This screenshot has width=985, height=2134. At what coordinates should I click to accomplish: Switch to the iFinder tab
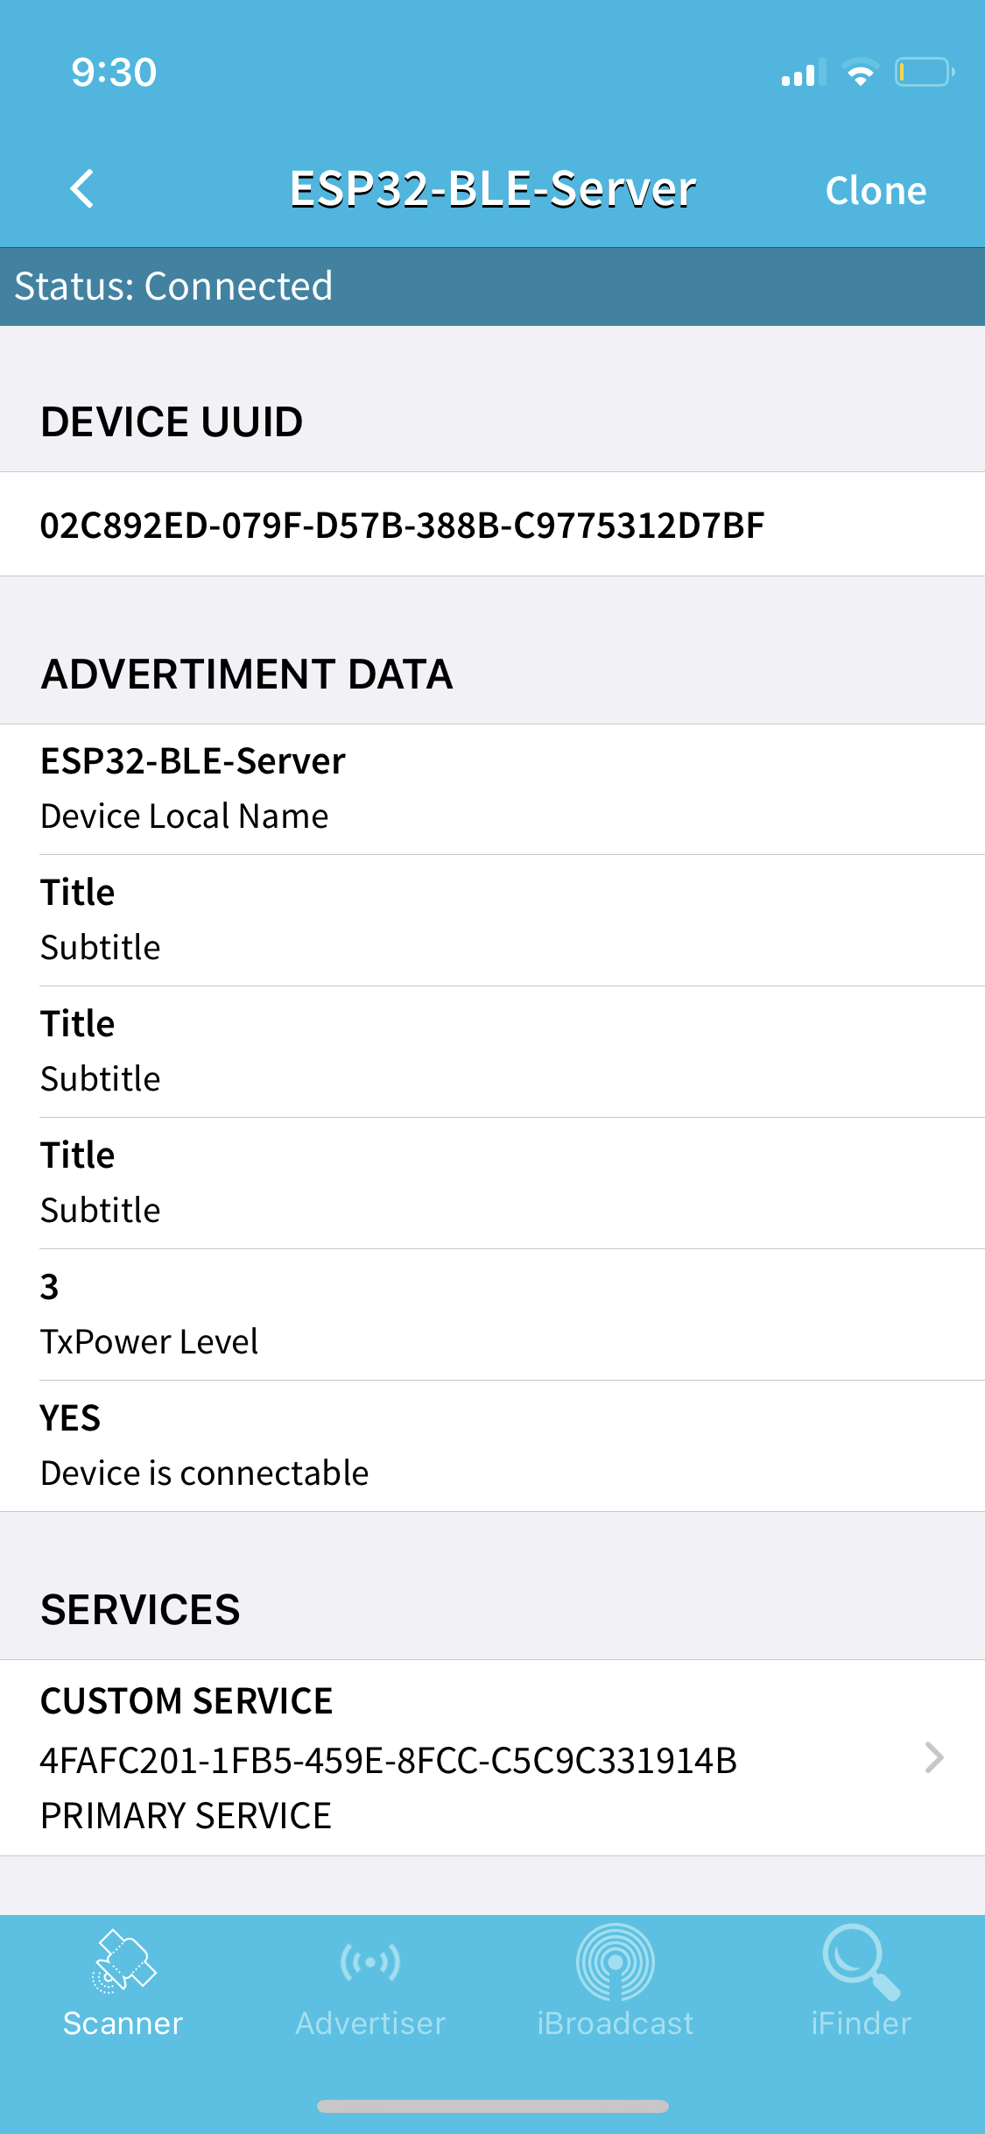[x=861, y=2023]
